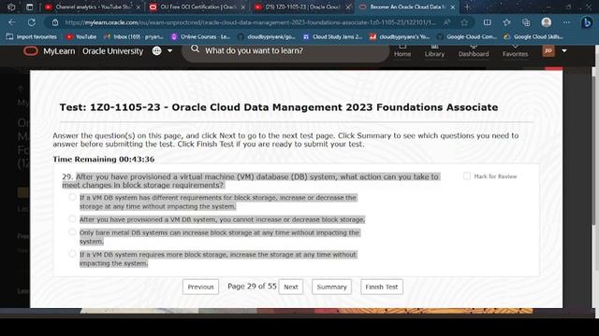
Task: Click the browser profile avatar
Action: (547, 22)
